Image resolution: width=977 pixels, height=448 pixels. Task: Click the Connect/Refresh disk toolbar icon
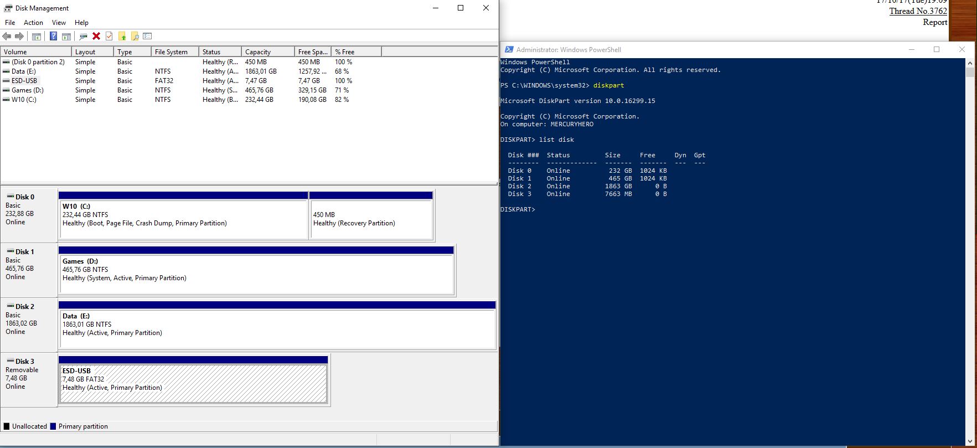(x=83, y=37)
